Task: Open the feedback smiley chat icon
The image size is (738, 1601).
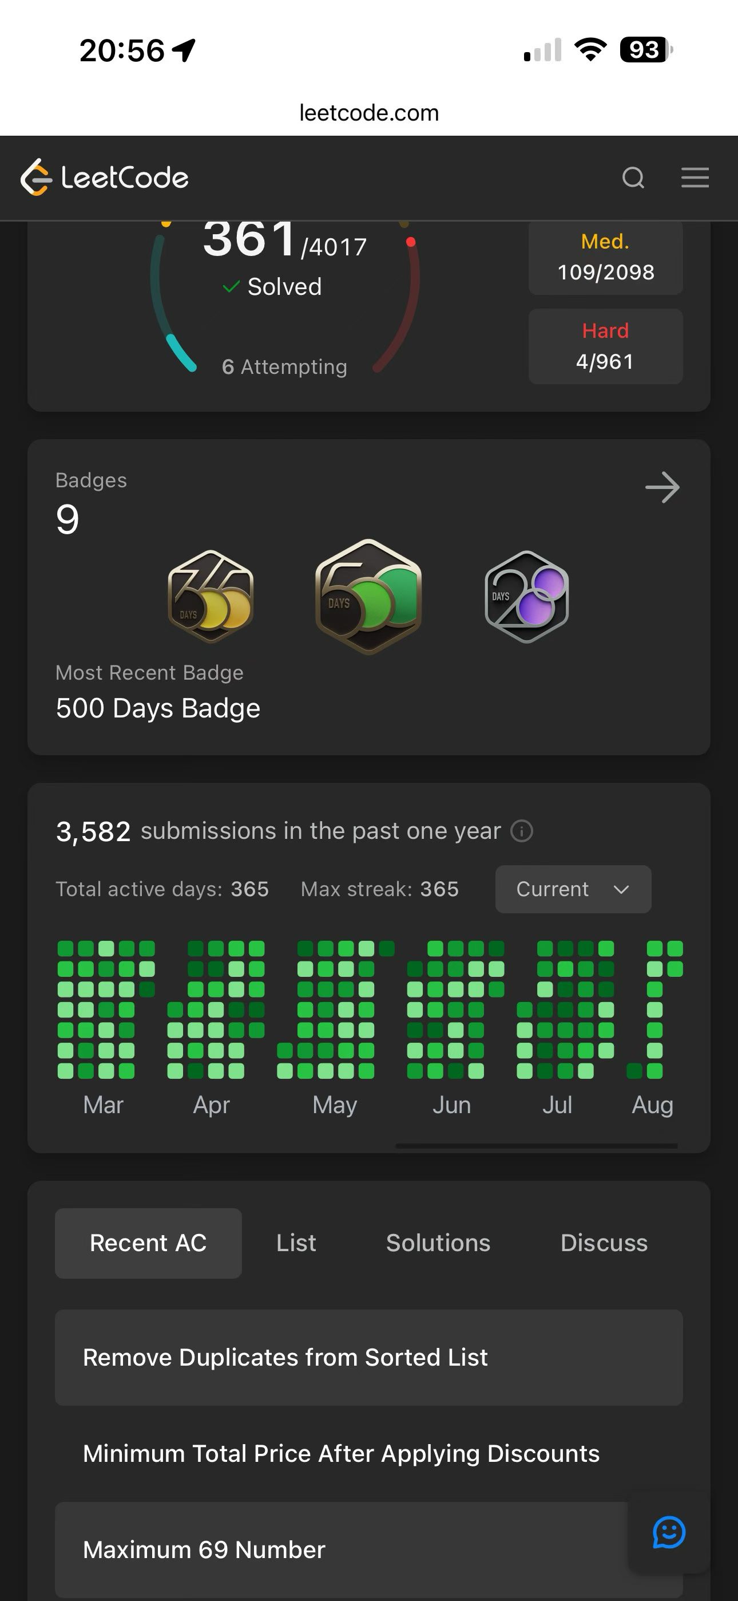Action: pos(669,1533)
